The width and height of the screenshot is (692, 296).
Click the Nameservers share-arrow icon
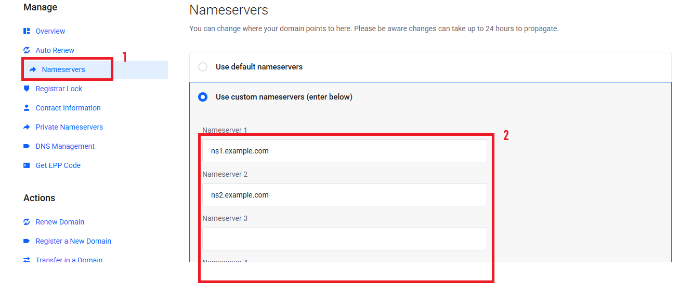click(x=33, y=69)
